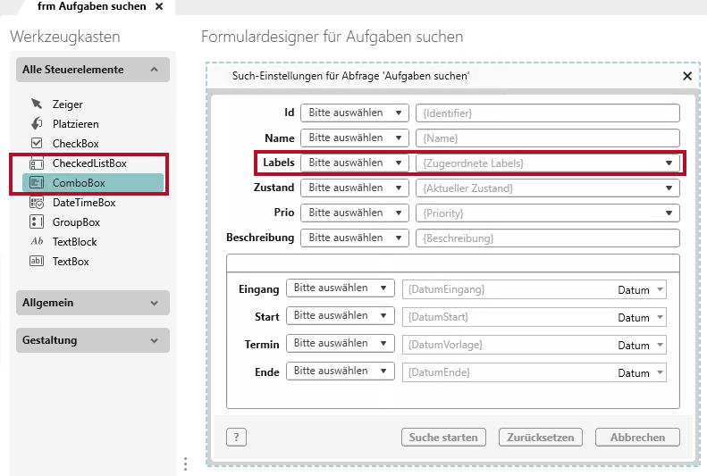Select the Beschreibung field label
707x476 pixels.
point(260,238)
